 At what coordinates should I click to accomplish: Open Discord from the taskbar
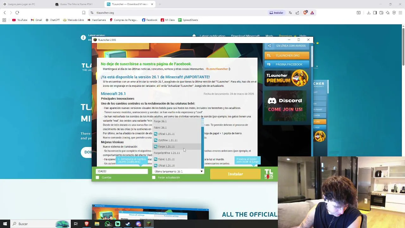(x=138, y=224)
